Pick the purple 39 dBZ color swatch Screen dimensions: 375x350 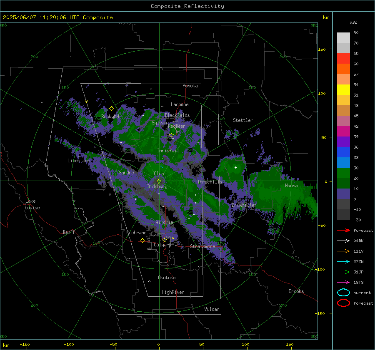coord(343,141)
